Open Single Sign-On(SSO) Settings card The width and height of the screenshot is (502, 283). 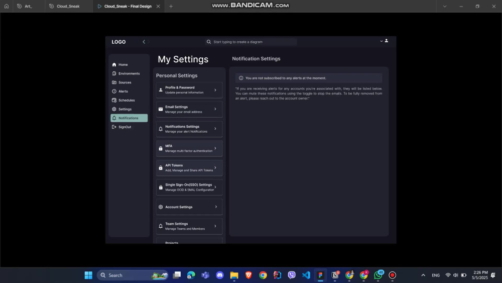(189, 187)
